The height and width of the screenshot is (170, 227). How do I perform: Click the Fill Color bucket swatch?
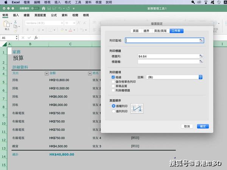(x=62, y=30)
